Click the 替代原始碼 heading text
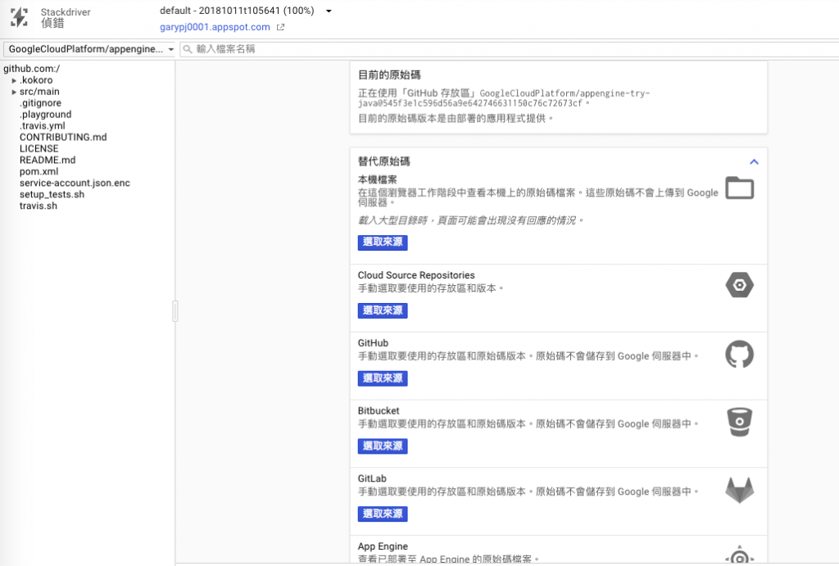This screenshot has height=566, width=839. 383,161
